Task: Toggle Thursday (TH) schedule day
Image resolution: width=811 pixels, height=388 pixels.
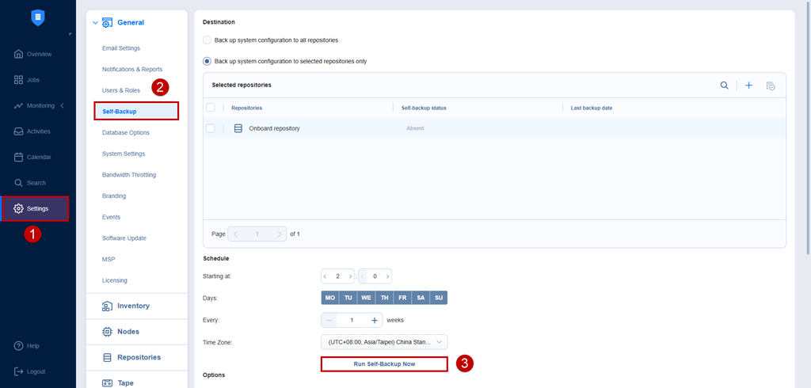Action: click(x=384, y=298)
